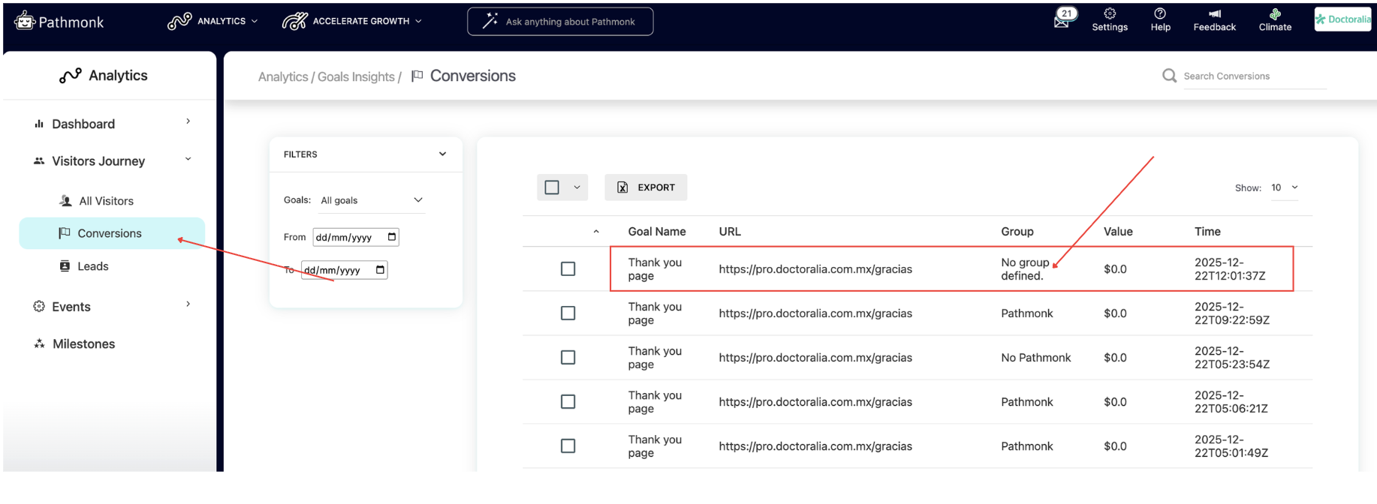Sort by Goal Name column header
Screen dimensions: 1377x504
click(x=657, y=232)
